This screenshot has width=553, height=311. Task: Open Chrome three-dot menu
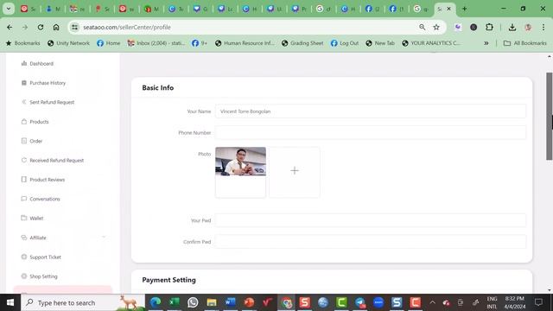pos(543,27)
